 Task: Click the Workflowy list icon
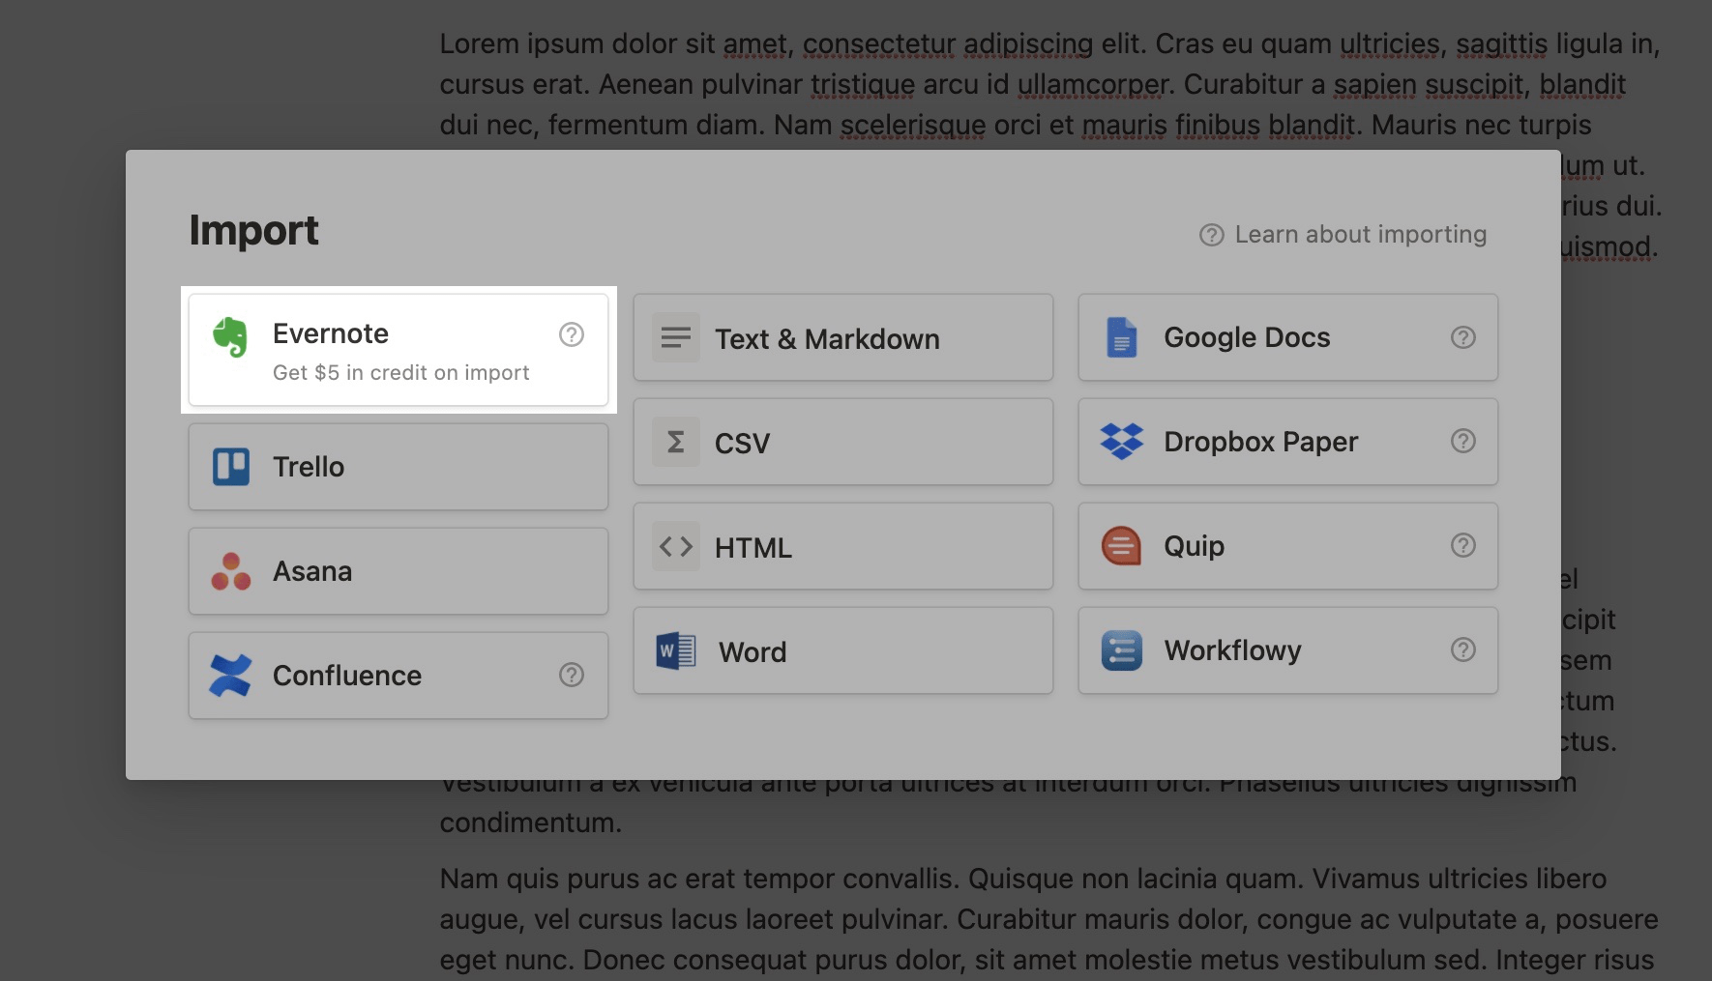click(x=1121, y=650)
